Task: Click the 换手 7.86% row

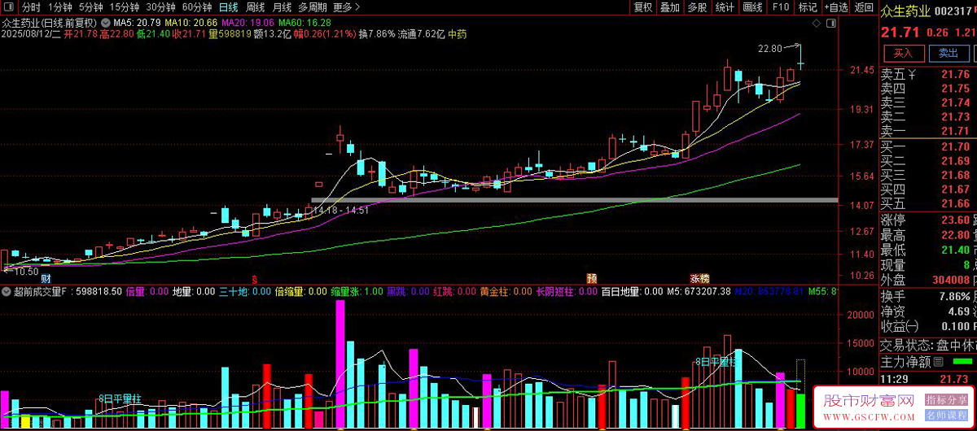Action: coord(928,297)
